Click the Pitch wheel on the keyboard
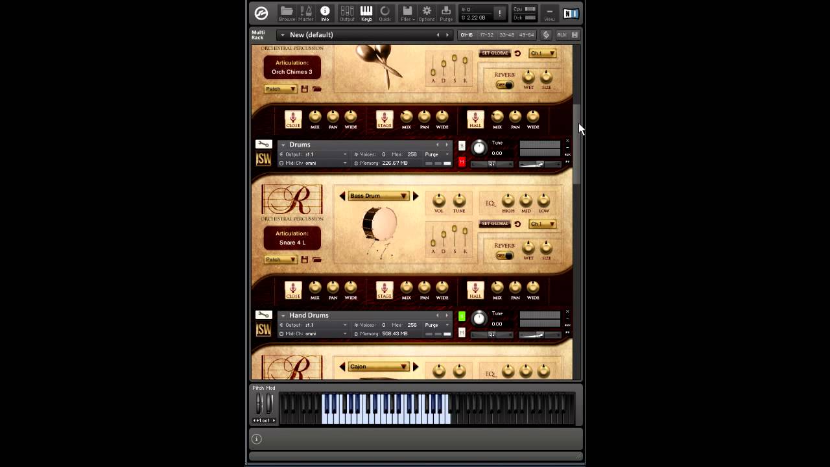Image resolution: width=830 pixels, height=467 pixels. tap(259, 403)
